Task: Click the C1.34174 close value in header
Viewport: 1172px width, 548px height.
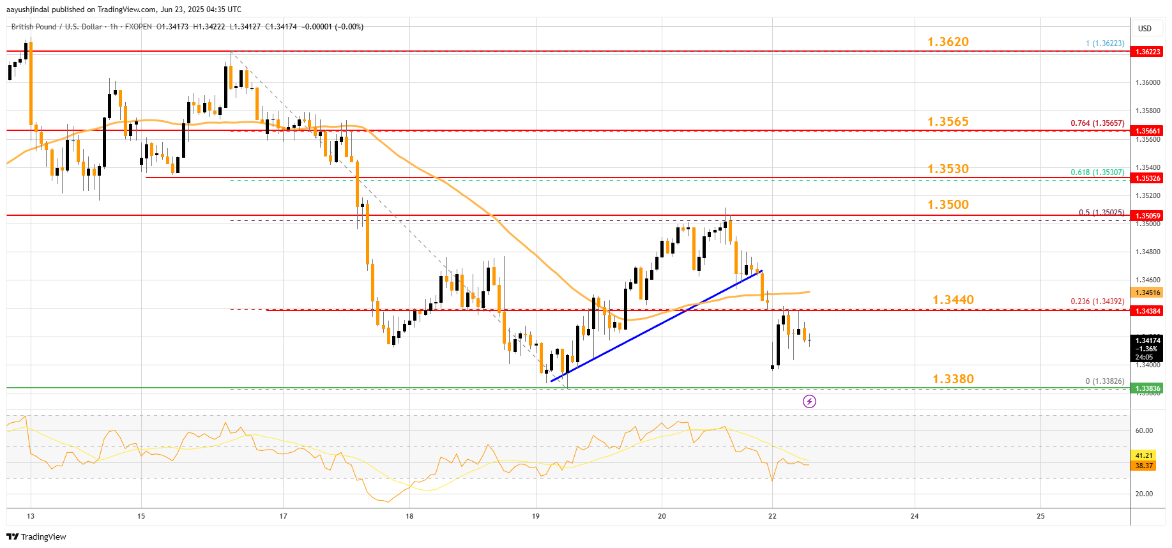Action: 281,27
